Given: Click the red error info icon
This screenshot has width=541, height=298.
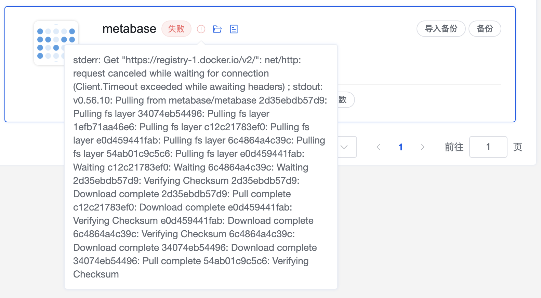Looking at the screenshot, I should (201, 29).
